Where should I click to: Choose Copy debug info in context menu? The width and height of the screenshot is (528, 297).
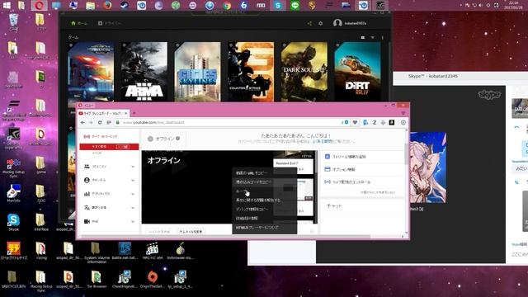click(x=265, y=209)
